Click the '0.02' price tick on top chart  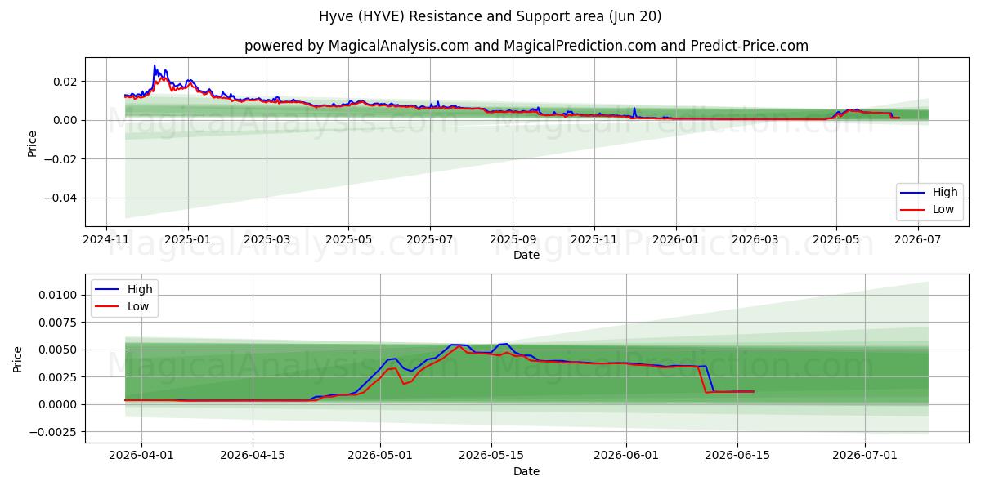66,82
